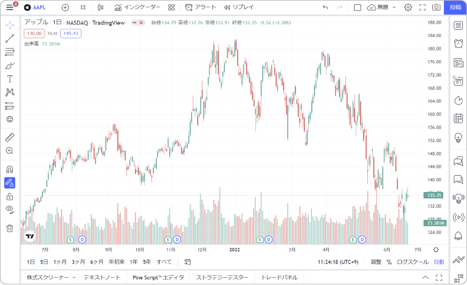Open the order panel zigzag icon

pyautogui.click(x=458, y=260)
